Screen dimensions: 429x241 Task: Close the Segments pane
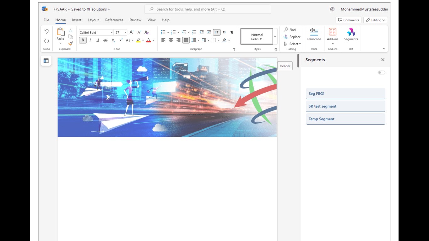[x=383, y=60]
